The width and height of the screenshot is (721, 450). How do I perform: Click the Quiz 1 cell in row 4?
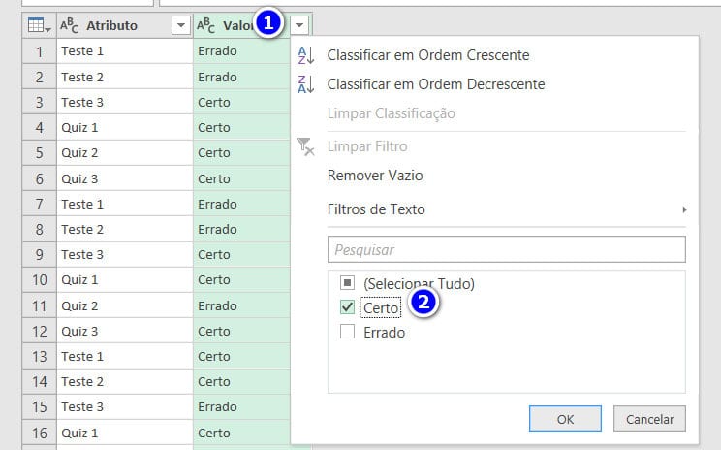[125, 127]
